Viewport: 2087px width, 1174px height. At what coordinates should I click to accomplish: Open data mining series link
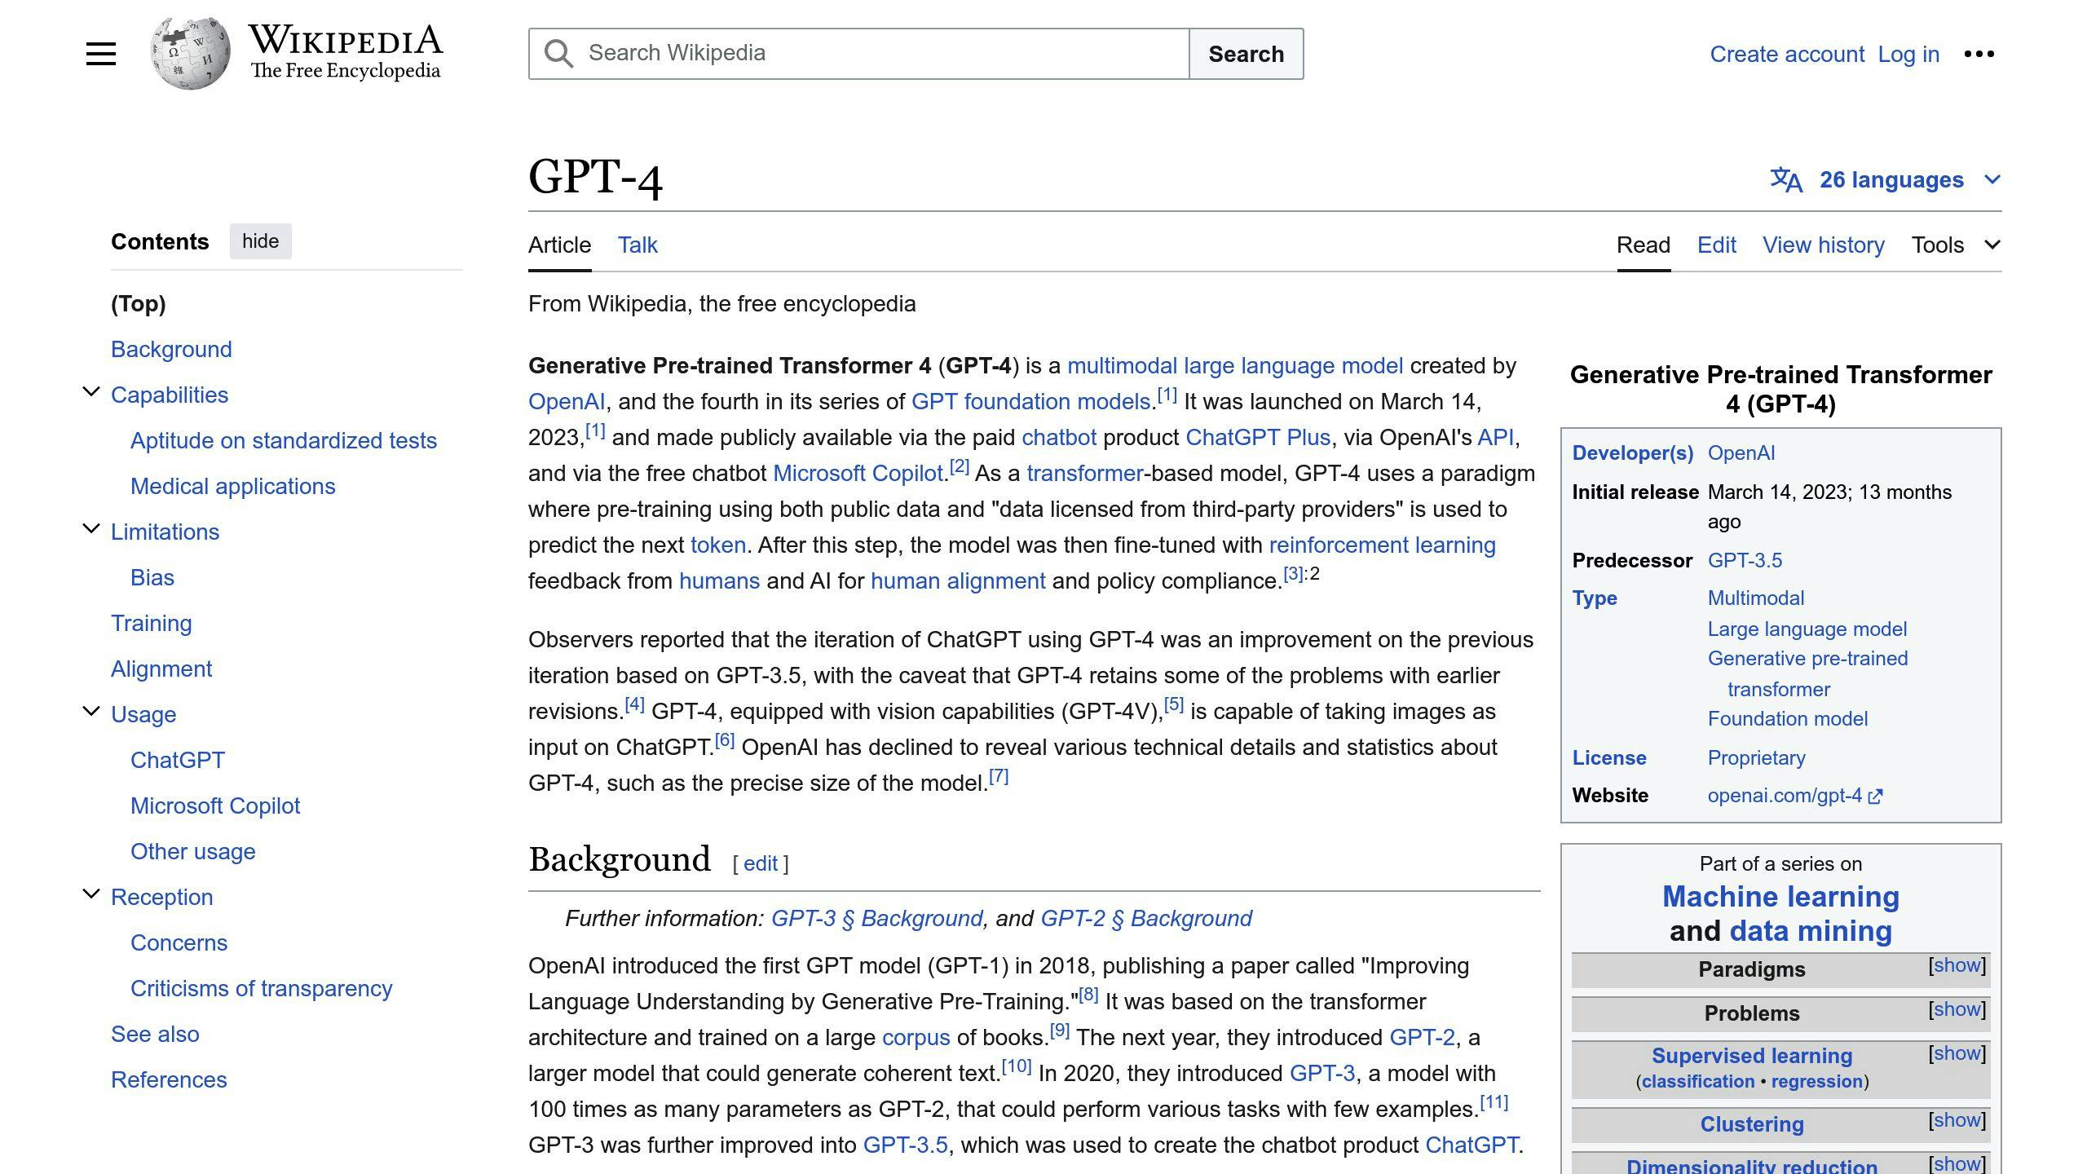coord(1810,930)
